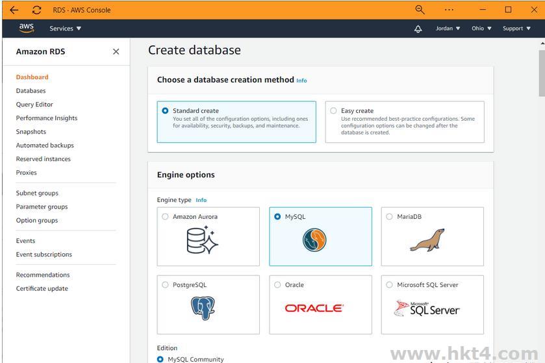Open Snapshots in sidebar
545x363 pixels.
pos(31,132)
